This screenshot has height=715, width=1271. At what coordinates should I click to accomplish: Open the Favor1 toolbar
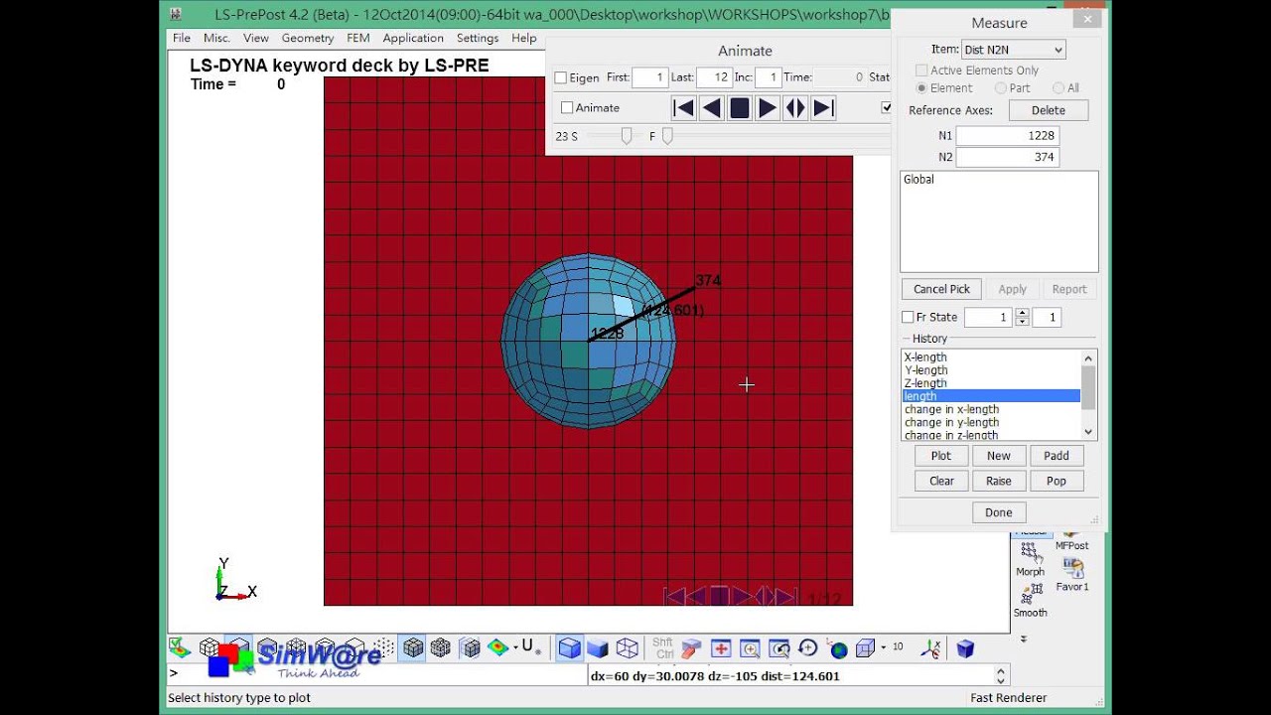(1071, 575)
